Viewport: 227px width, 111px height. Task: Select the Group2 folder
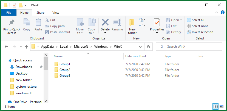[x=62, y=70]
